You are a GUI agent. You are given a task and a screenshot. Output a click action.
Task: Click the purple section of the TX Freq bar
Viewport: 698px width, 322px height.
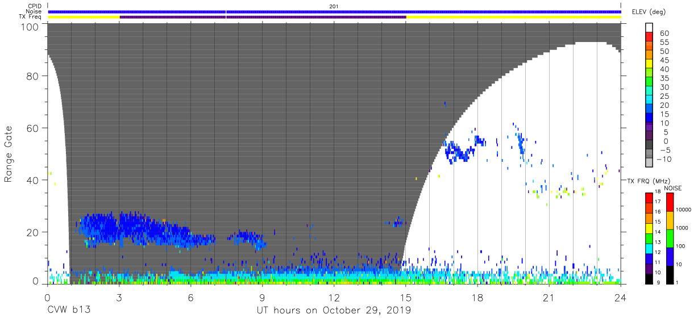pos(263,16)
